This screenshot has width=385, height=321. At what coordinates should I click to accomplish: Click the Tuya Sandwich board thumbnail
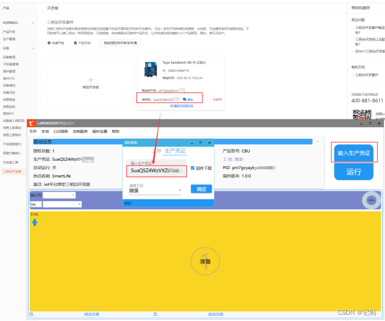(x=150, y=69)
